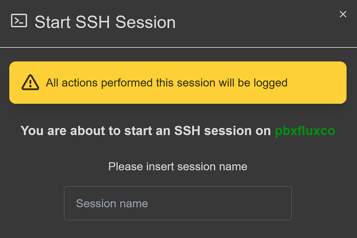The width and height of the screenshot is (357, 238).
Task: Click the warning triangle icon
Action: coord(30,83)
